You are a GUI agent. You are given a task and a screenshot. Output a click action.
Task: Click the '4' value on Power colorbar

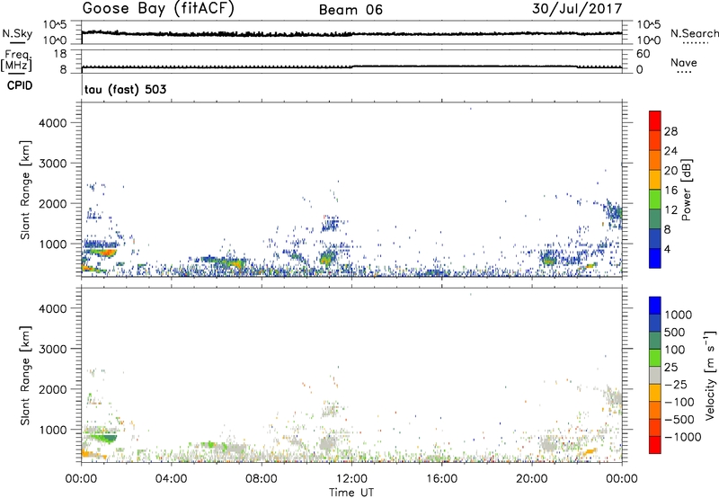pyautogui.click(x=667, y=249)
